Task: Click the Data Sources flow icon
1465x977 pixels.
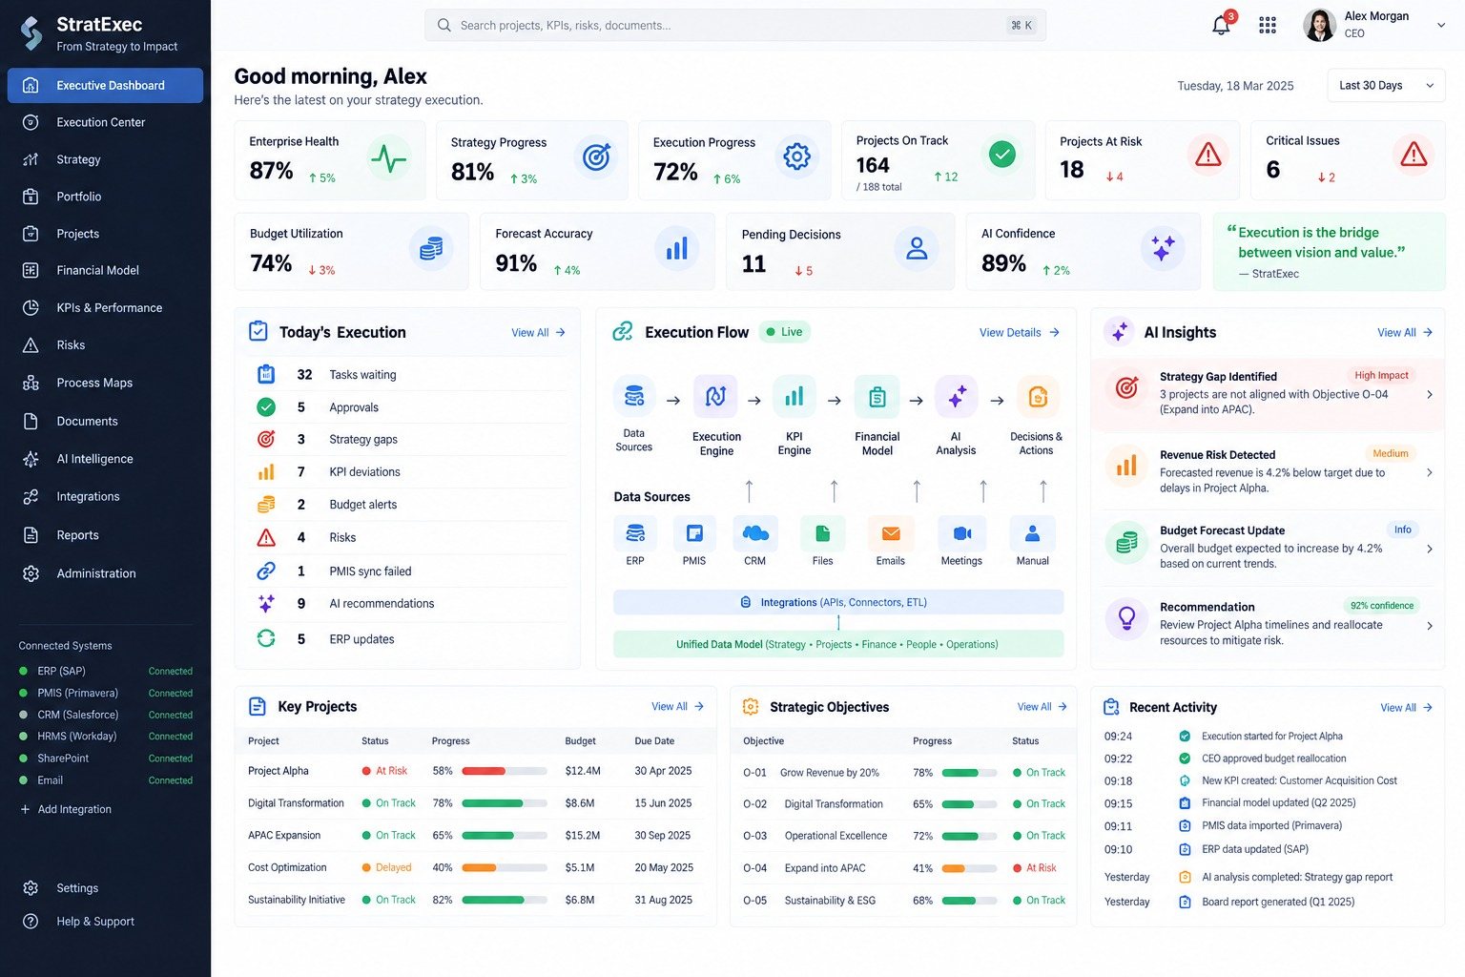Action: (634, 397)
